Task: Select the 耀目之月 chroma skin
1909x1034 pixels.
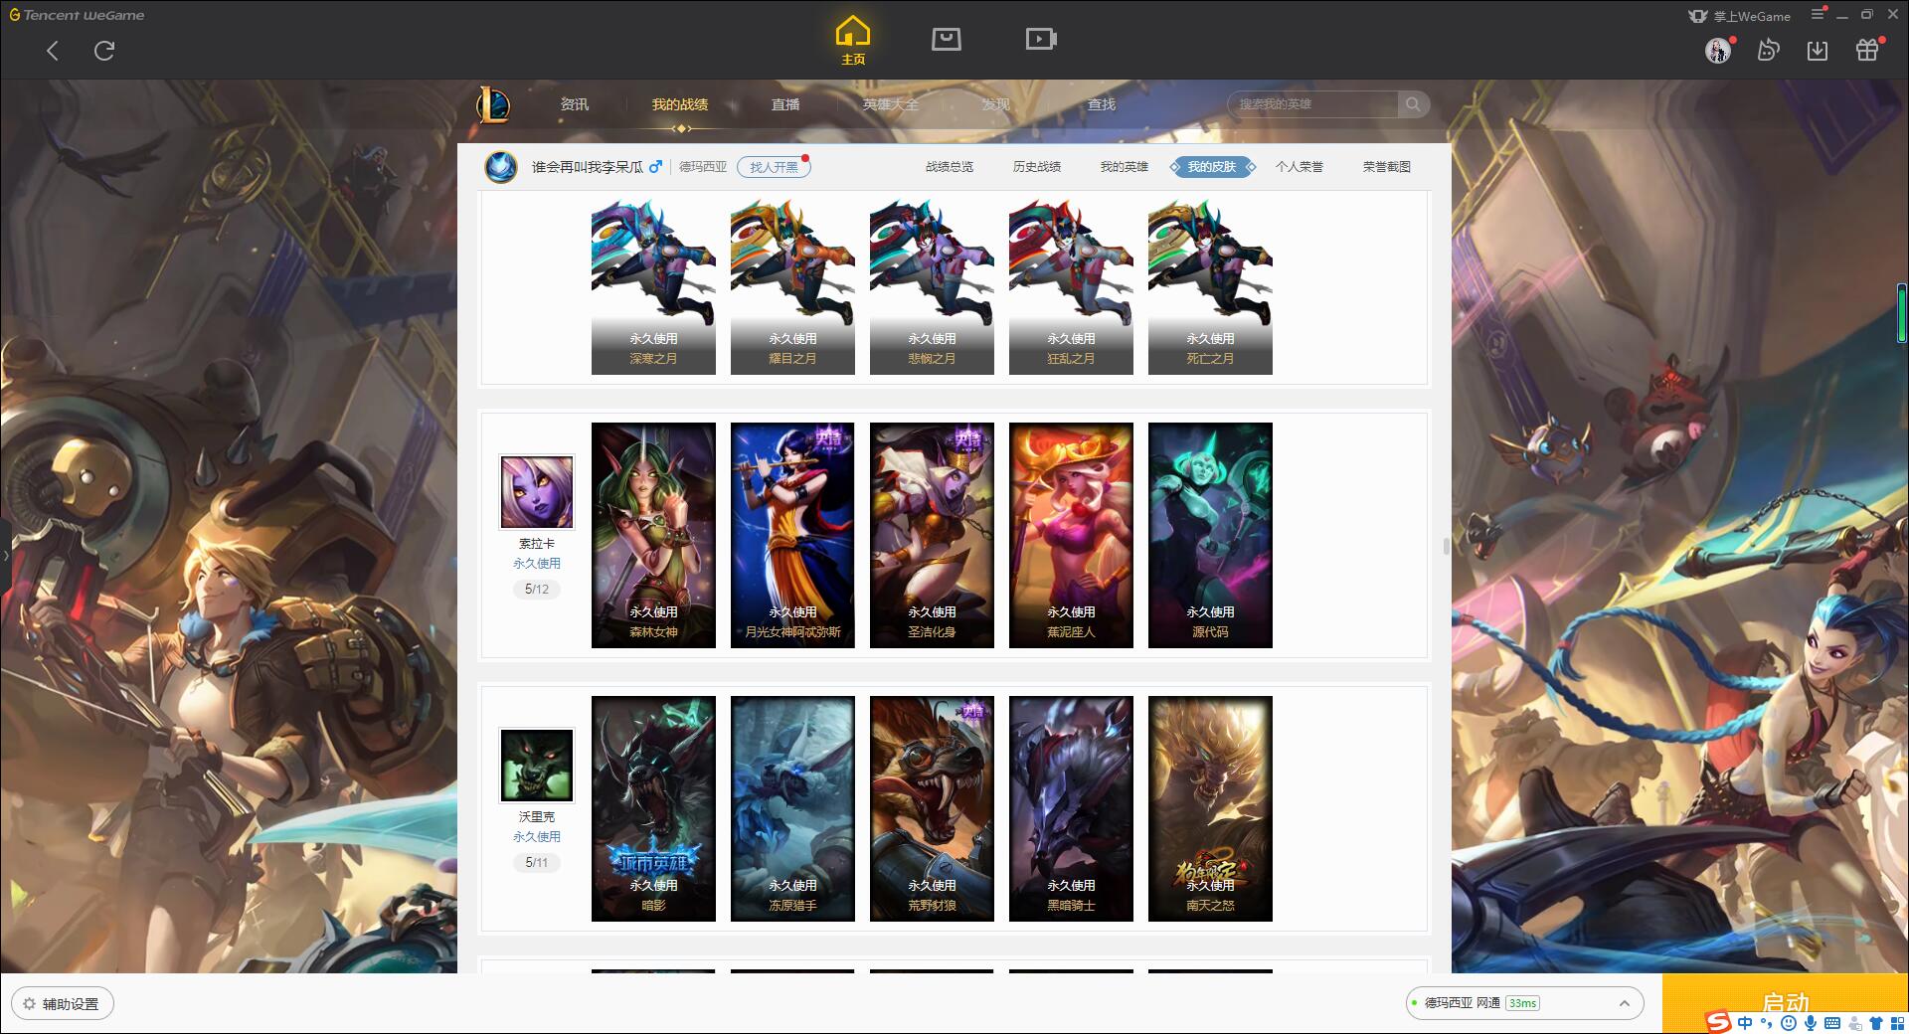Action: point(792,286)
